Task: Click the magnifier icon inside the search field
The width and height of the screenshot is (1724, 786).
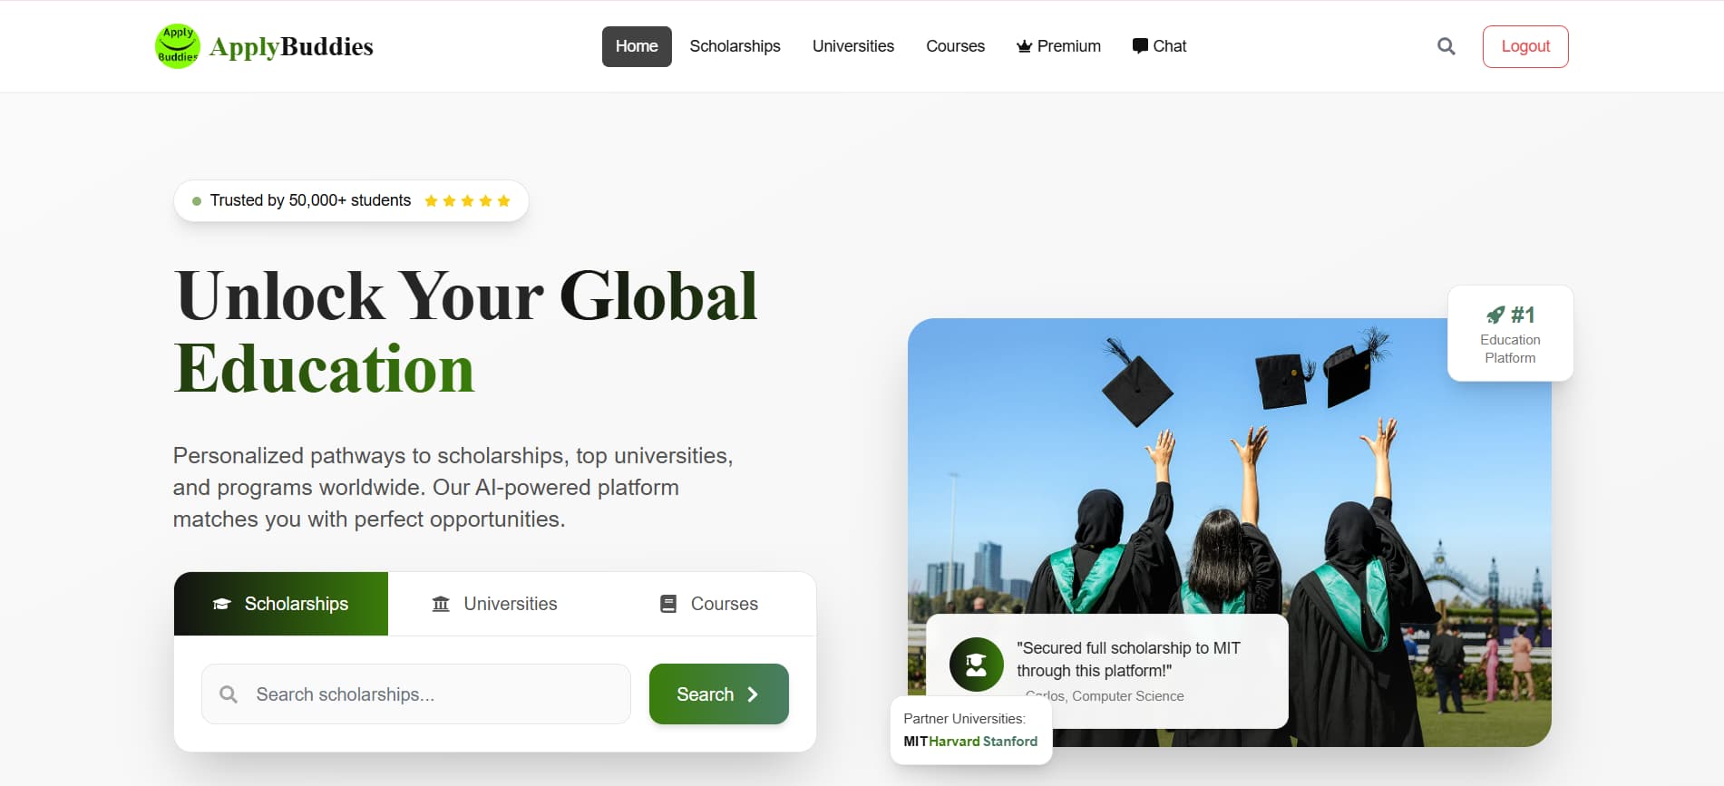Action: [229, 694]
